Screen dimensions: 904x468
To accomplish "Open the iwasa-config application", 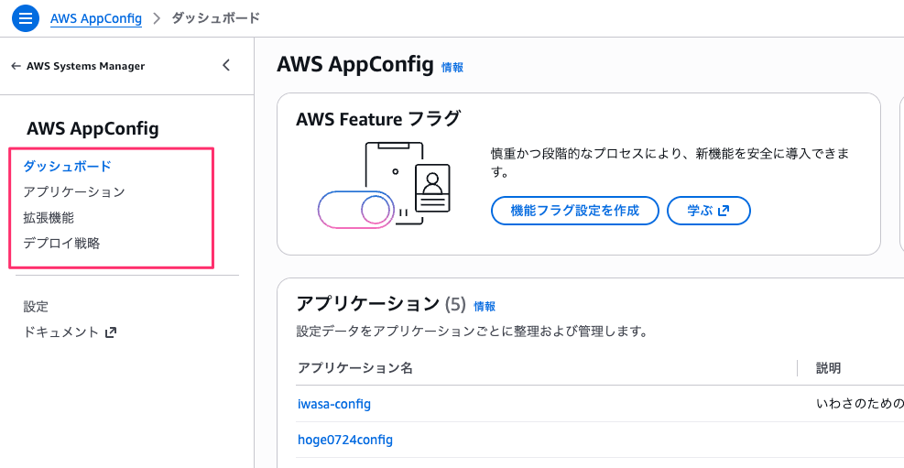I will click(334, 404).
